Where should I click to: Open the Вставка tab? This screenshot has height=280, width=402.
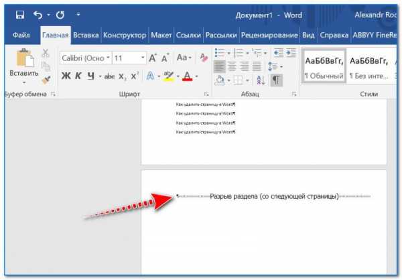[x=86, y=36]
